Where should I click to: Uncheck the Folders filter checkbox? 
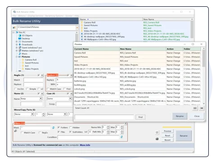[58, 128]
